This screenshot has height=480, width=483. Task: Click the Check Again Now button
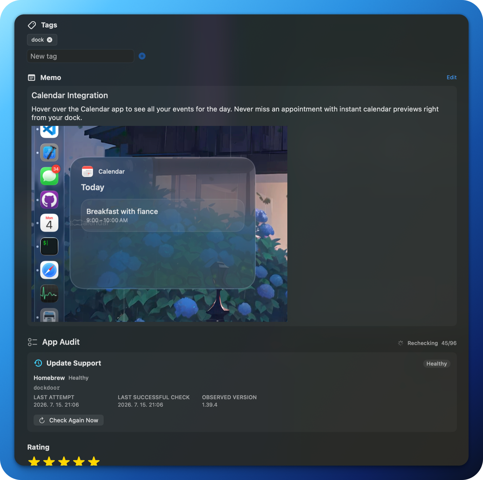click(68, 420)
